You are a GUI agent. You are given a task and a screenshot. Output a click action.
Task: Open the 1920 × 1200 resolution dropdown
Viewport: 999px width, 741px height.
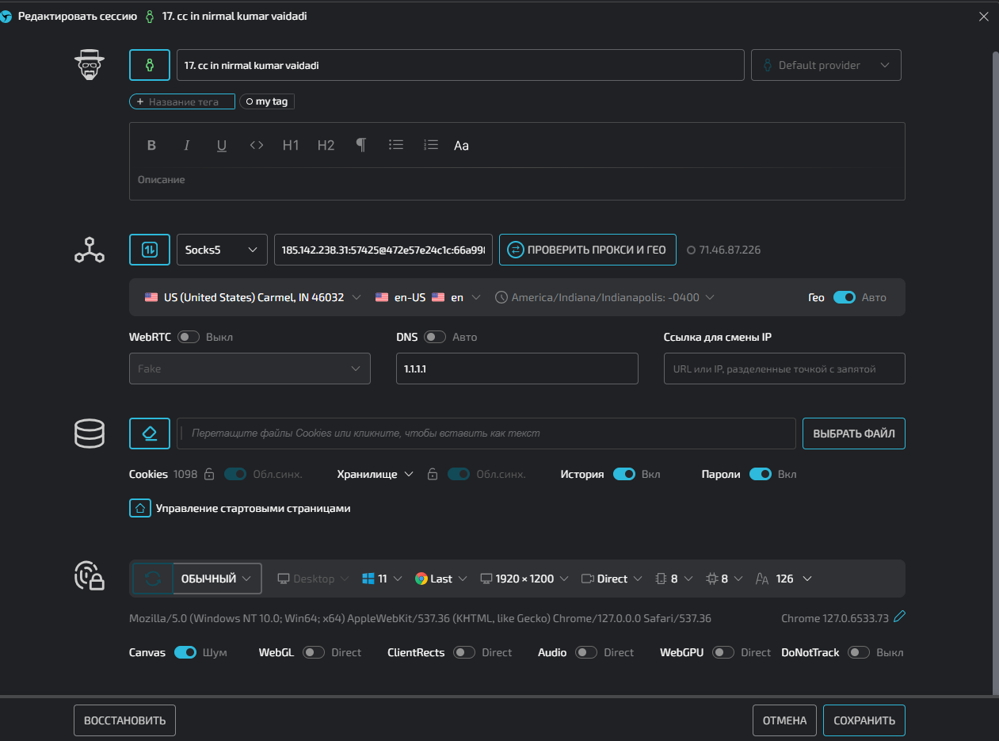[525, 579]
